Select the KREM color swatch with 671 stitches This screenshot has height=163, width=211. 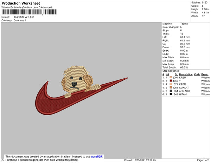click(171, 84)
